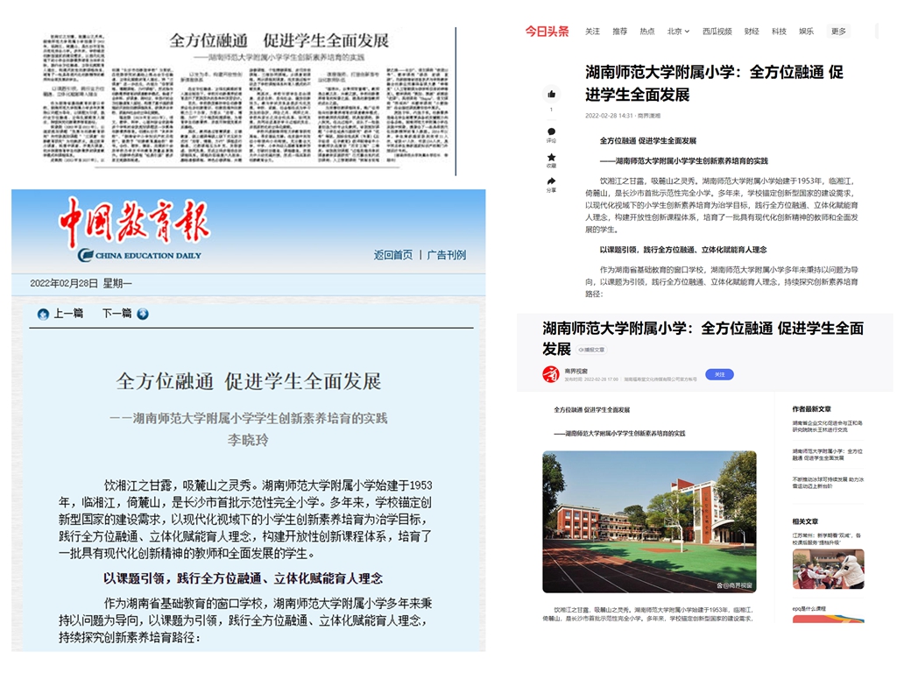Click the blue next-article arrow icon beside 下一篇

(143, 314)
